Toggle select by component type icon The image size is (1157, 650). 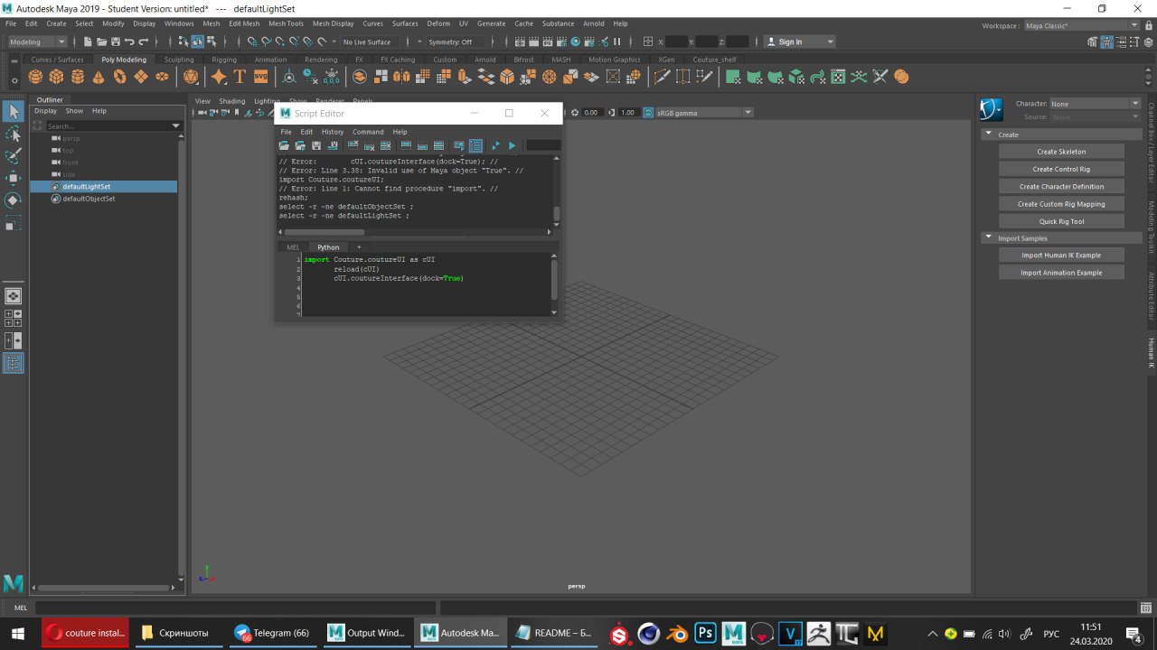212,42
